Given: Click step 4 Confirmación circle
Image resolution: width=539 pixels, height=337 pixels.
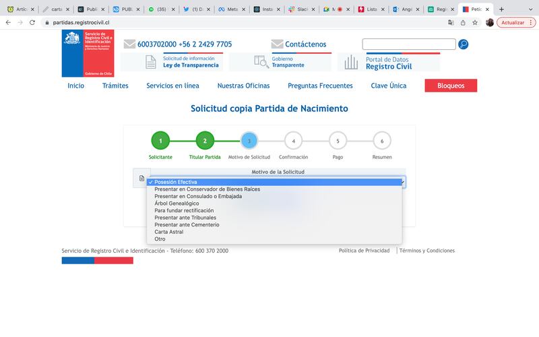Looking at the screenshot, I should pyautogui.click(x=294, y=141).
